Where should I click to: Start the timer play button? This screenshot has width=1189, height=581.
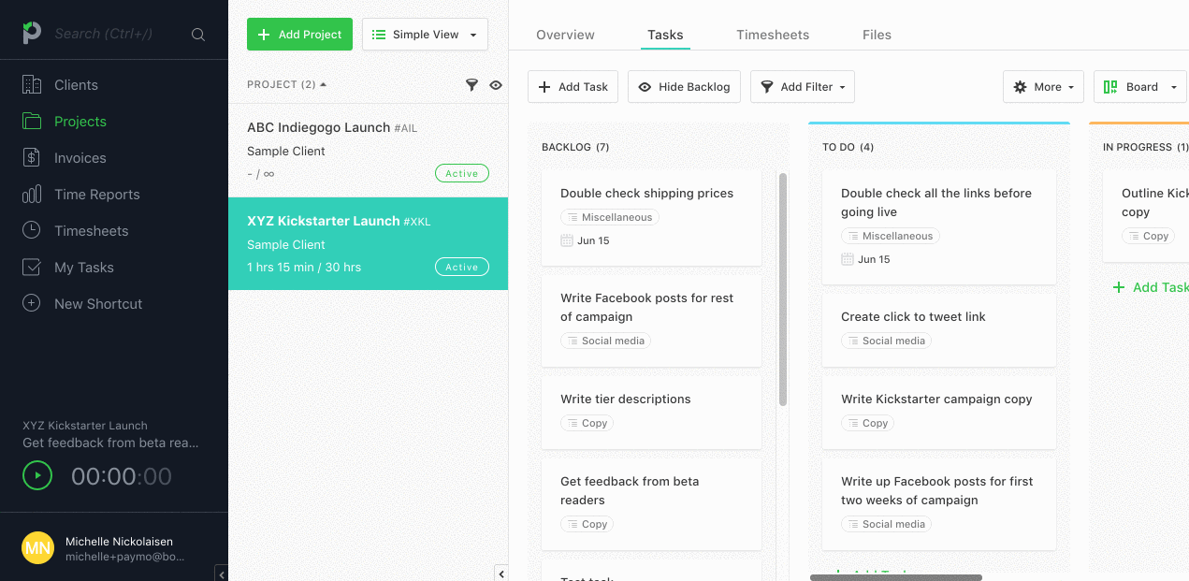point(37,476)
